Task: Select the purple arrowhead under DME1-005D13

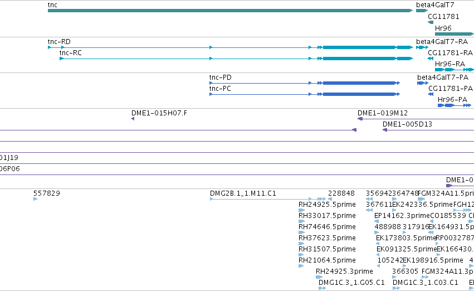Action: click(x=384, y=130)
